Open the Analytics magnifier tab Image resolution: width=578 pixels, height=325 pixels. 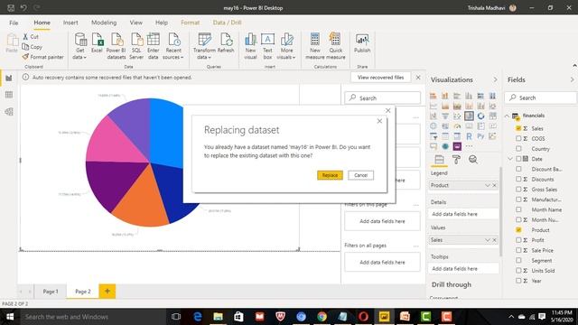(473, 159)
